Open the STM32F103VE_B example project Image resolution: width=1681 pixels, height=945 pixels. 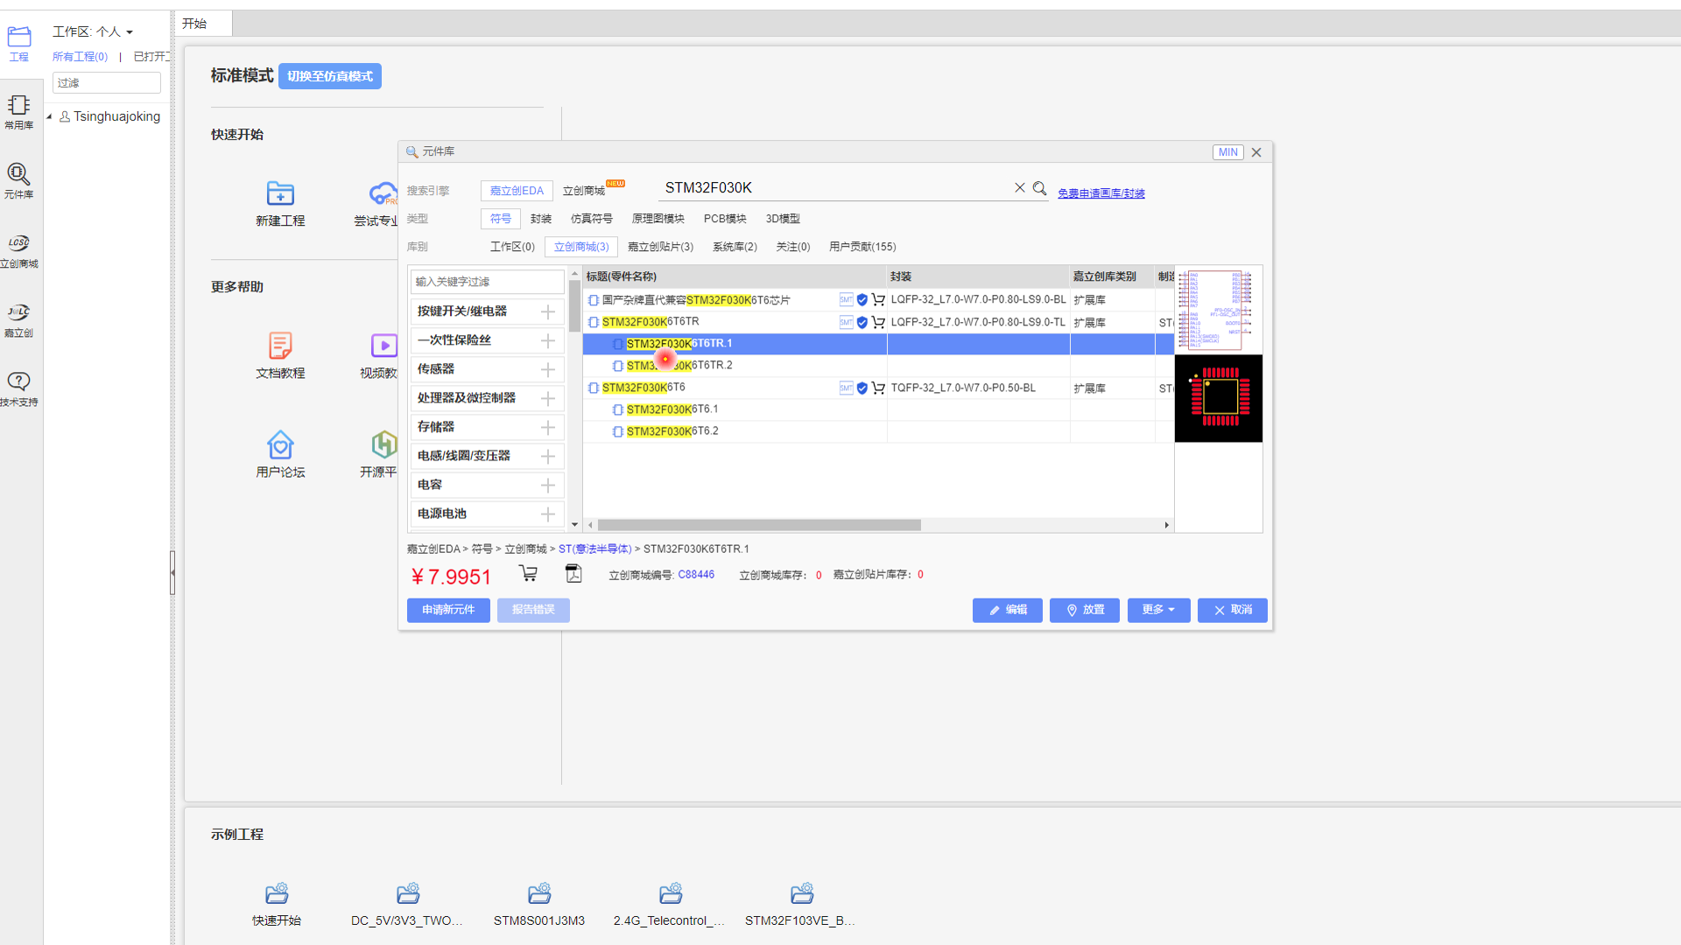(x=802, y=893)
